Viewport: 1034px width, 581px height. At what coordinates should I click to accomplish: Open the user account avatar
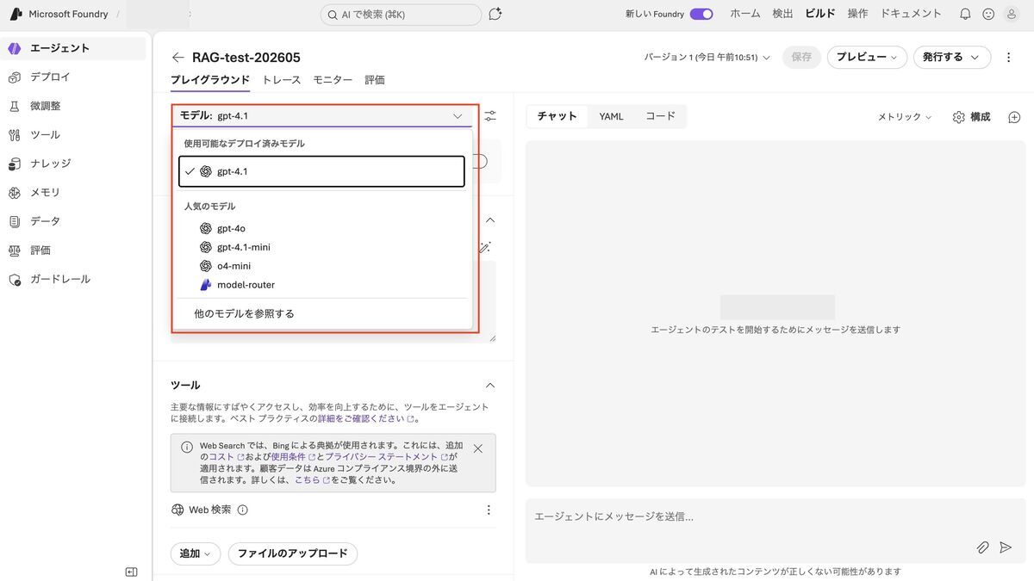[x=1012, y=14]
